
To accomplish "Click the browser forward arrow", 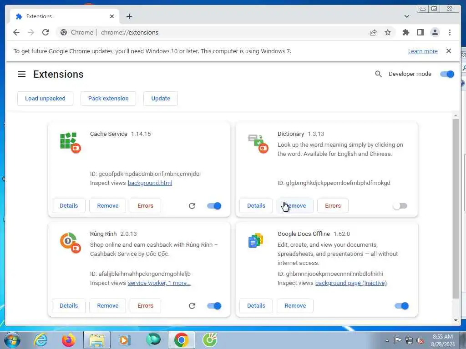I will (x=31, y=32).
